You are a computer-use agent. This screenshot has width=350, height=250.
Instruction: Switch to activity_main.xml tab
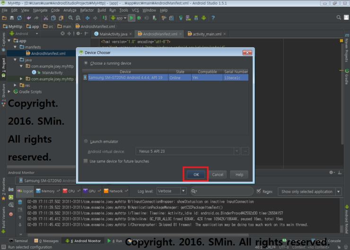[207, 34]
